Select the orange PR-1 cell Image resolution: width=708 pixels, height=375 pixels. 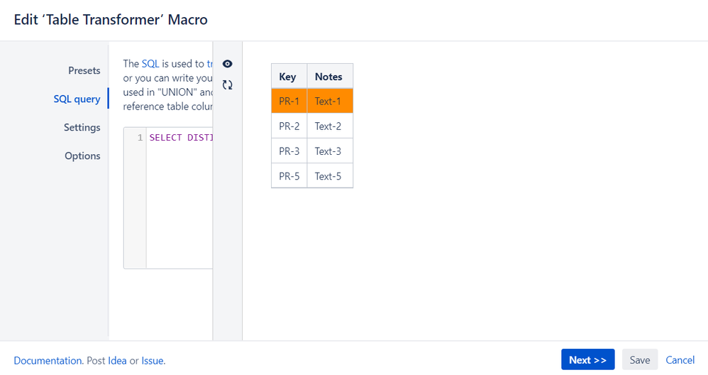click(289, 101)
